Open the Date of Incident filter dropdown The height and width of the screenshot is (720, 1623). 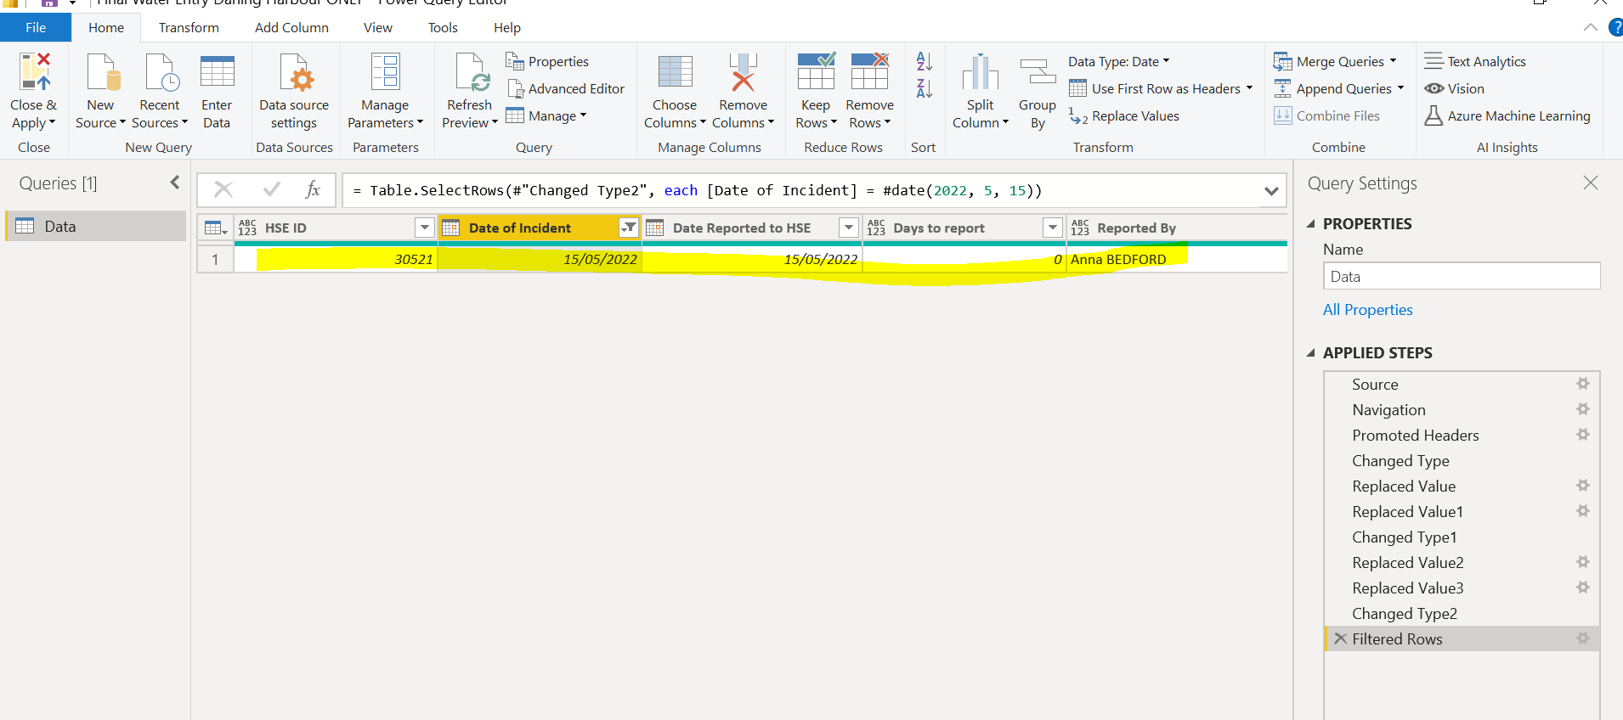tap(629, 228)
